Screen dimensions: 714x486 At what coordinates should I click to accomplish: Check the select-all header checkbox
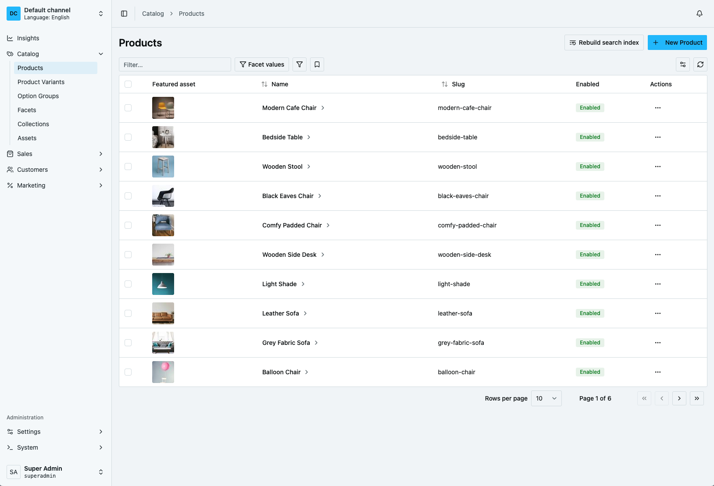click(128, 84)
